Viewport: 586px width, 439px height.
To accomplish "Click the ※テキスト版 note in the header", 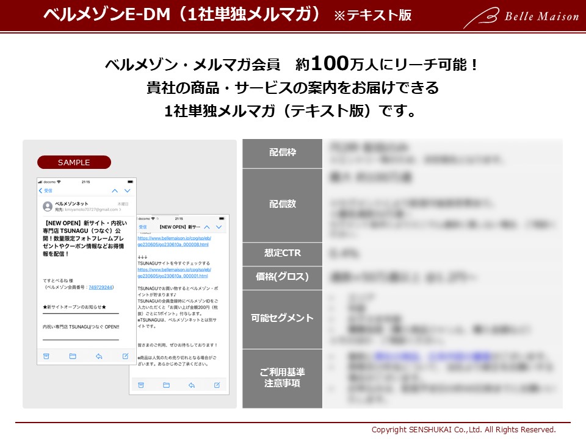I will (372, 15).
